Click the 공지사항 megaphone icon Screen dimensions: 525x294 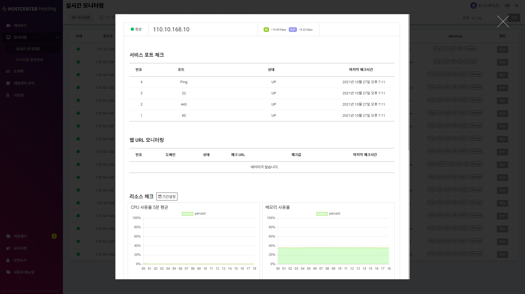[8, 248]
